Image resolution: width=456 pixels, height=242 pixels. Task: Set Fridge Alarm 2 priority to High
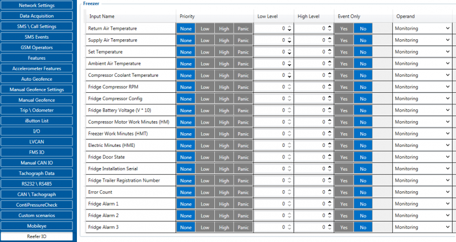pos(224,216)
